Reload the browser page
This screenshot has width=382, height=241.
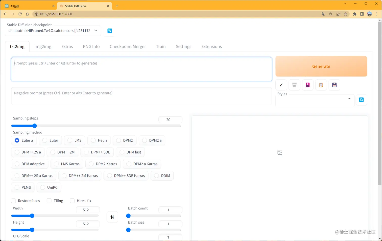(x=20, y=14)
